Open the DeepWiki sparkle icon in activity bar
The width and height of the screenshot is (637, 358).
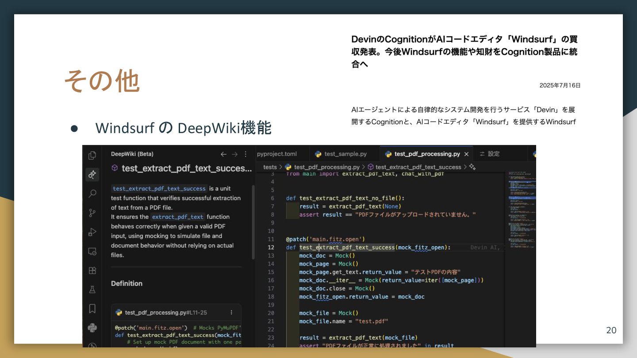pyautogui.click(x=92, y=174)
